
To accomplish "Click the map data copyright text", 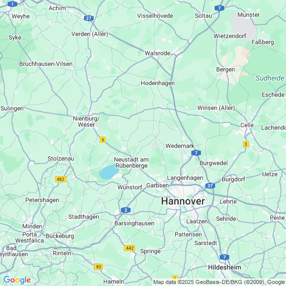I will 219,282.
